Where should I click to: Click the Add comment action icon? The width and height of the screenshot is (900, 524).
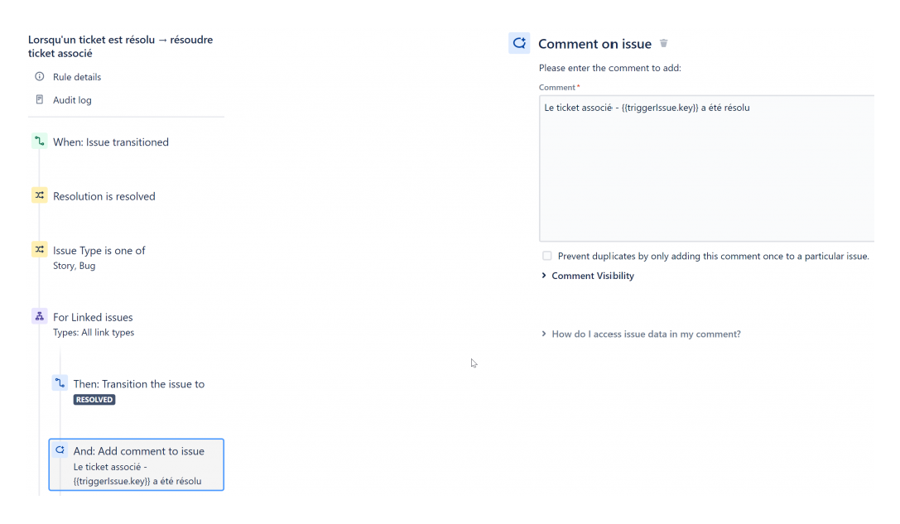[x=59, y=449]
